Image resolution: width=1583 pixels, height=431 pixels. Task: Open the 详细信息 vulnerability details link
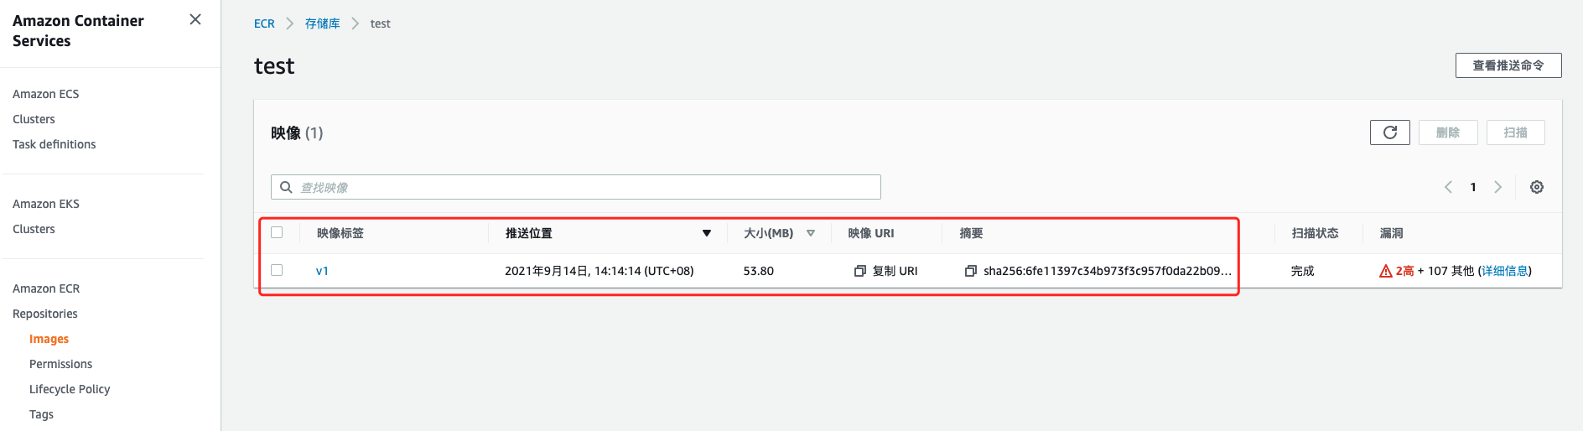(x=1504, y=271)
